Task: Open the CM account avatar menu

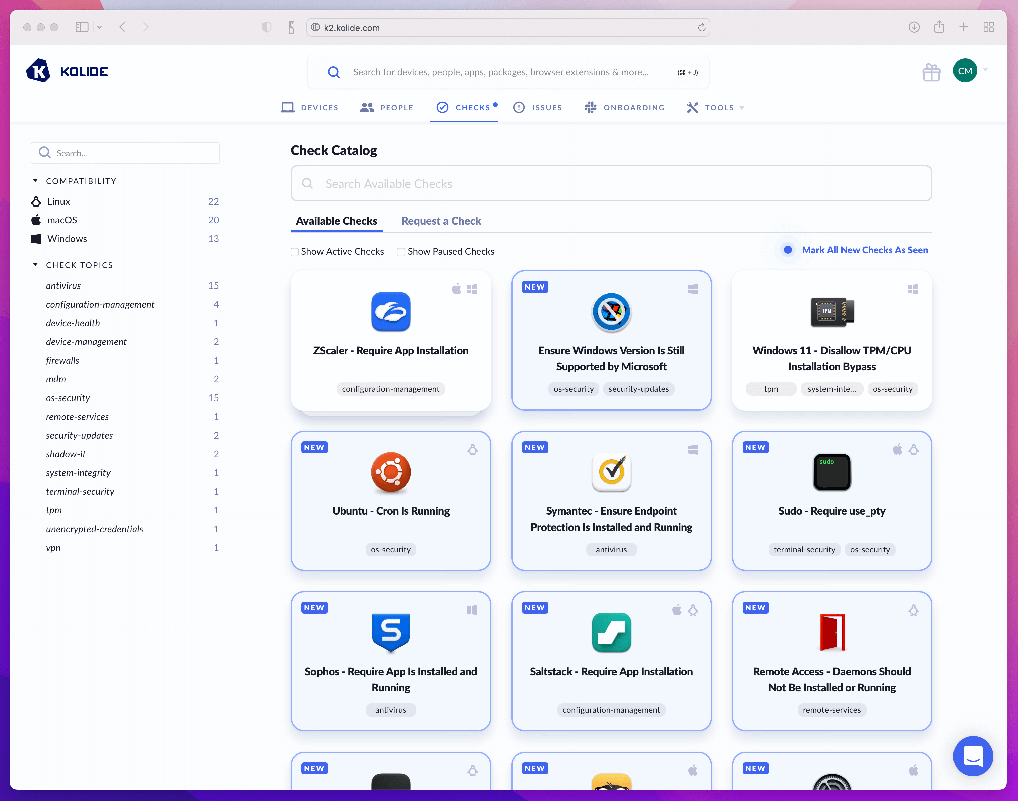Action: (965, 71)
